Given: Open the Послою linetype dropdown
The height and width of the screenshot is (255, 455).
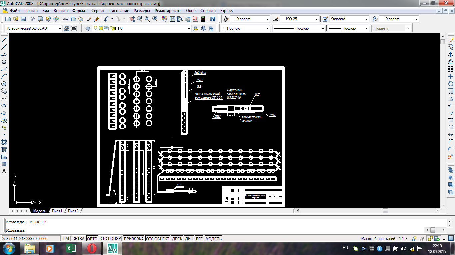Looking at the screenshot, I should click(323, 28).
